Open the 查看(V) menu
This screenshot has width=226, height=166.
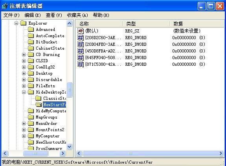point(54,15)
